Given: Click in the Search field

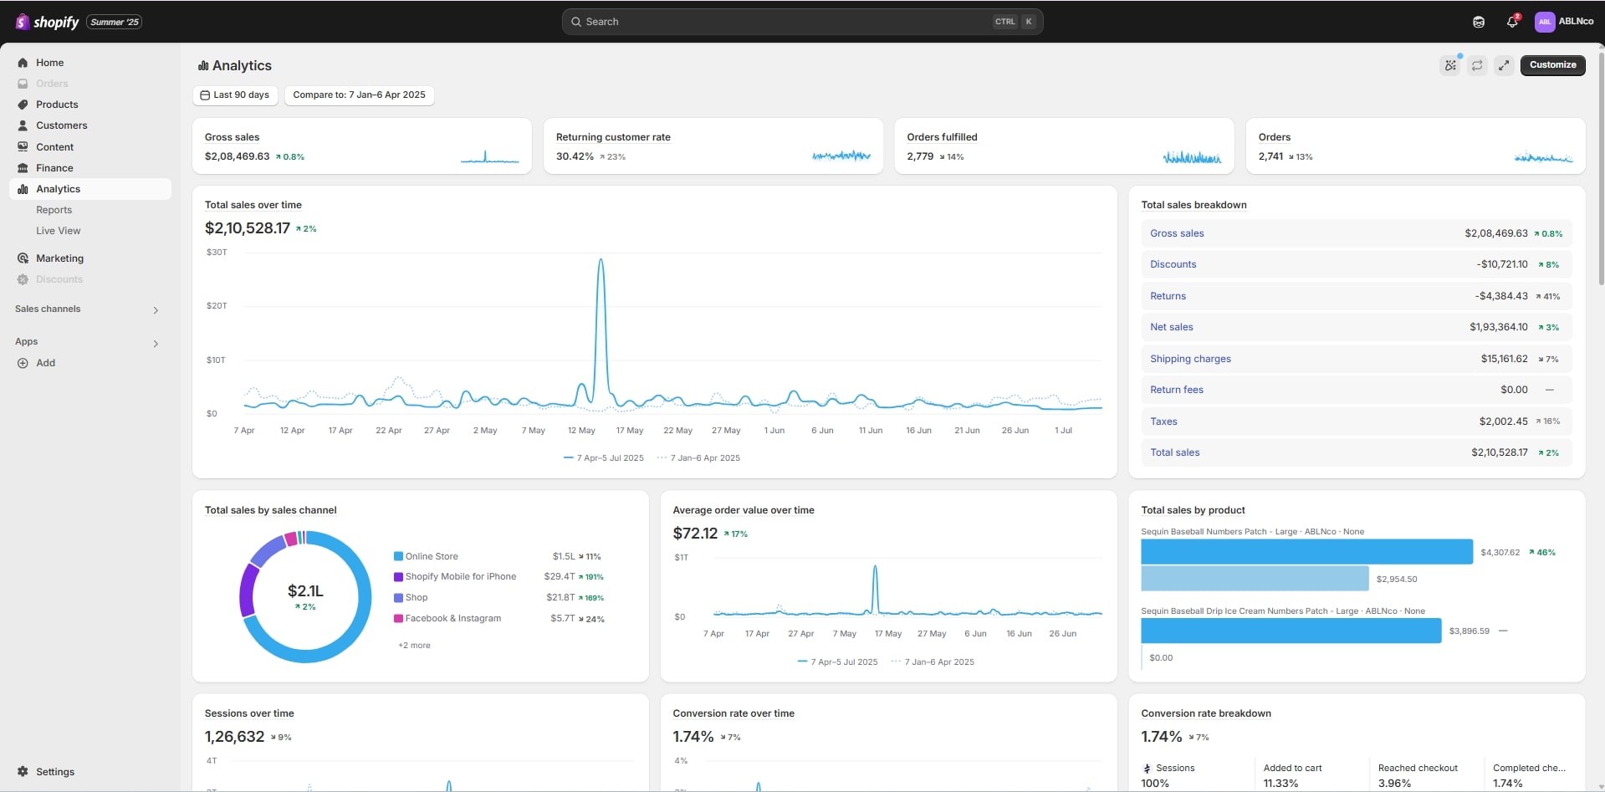Looking at the screenshot, I should (802, 22).
